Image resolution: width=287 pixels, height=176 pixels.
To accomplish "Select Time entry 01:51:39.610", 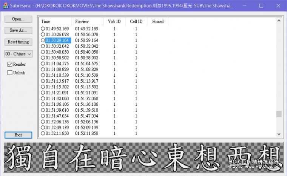I will coord(57,110).
